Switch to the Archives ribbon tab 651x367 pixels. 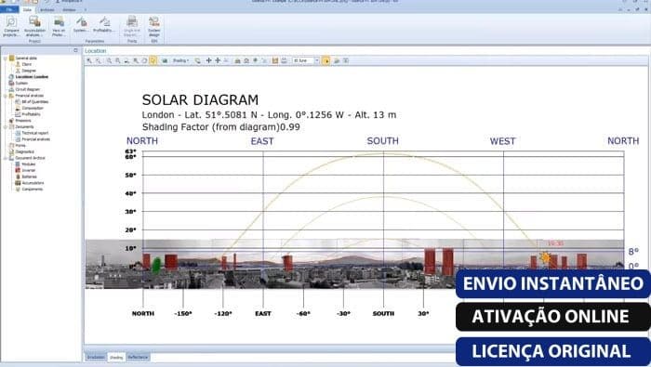pos(46,9)
